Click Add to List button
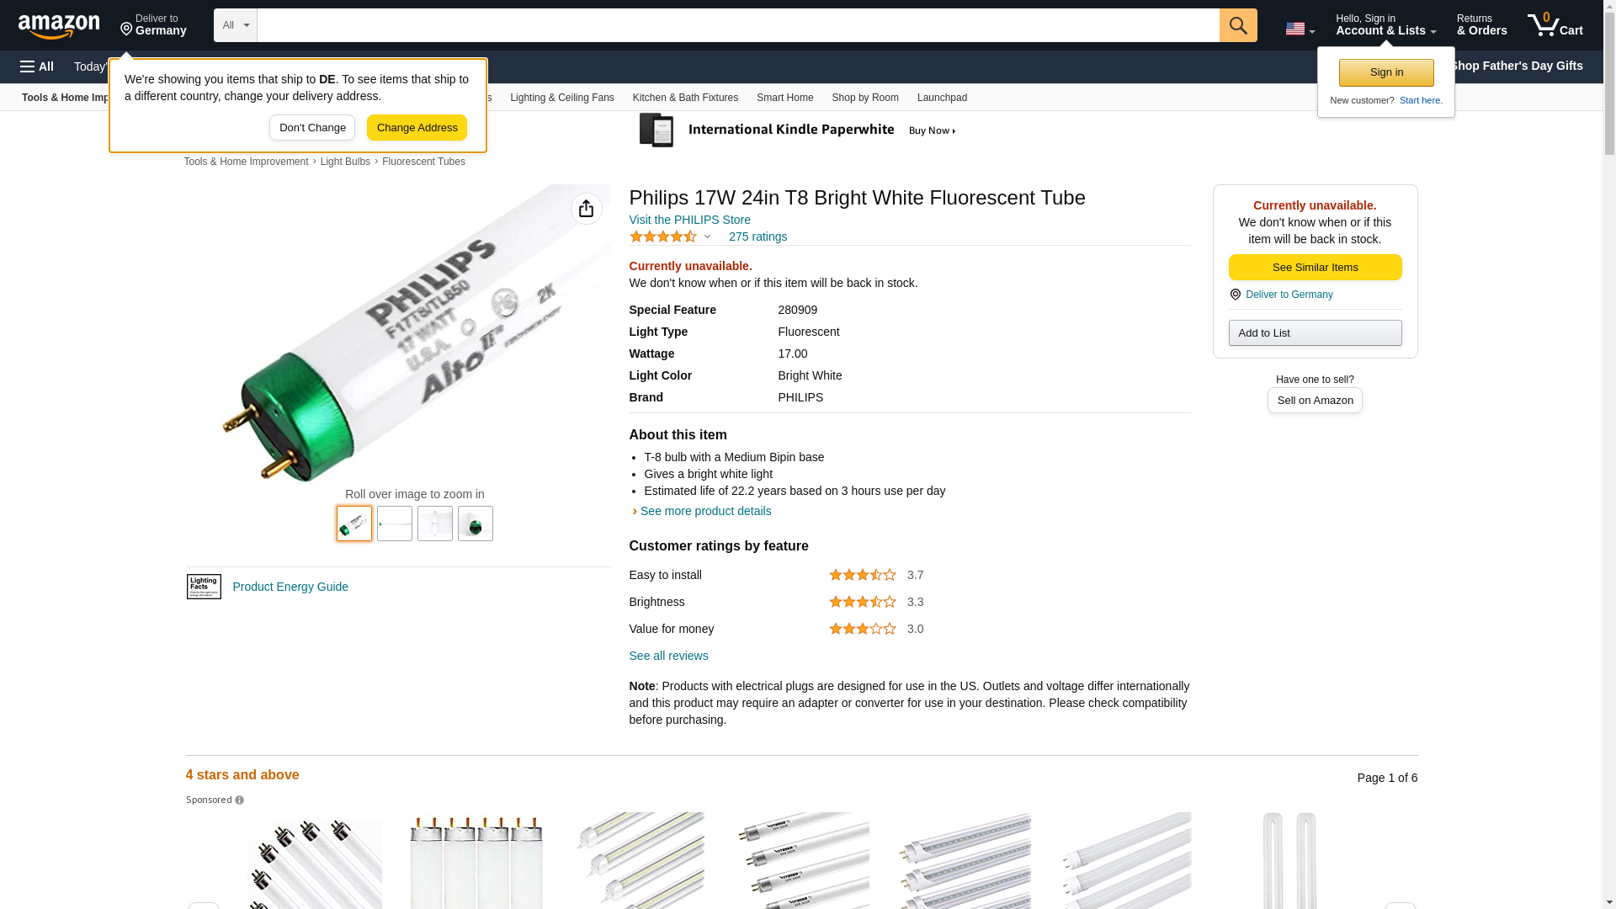The image size is (1616, 909). coord(1315,333)
